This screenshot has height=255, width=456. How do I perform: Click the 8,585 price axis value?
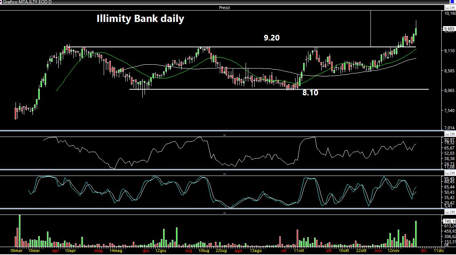click(x=449, y=71)
